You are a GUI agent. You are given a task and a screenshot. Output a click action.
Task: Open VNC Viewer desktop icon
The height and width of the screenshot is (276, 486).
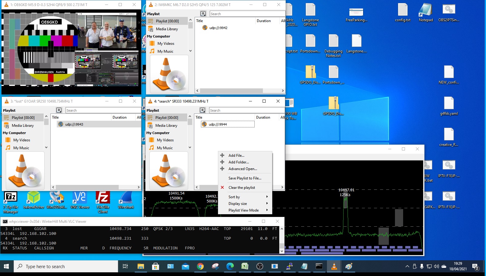pyautogui.click(x=80, y=200)
